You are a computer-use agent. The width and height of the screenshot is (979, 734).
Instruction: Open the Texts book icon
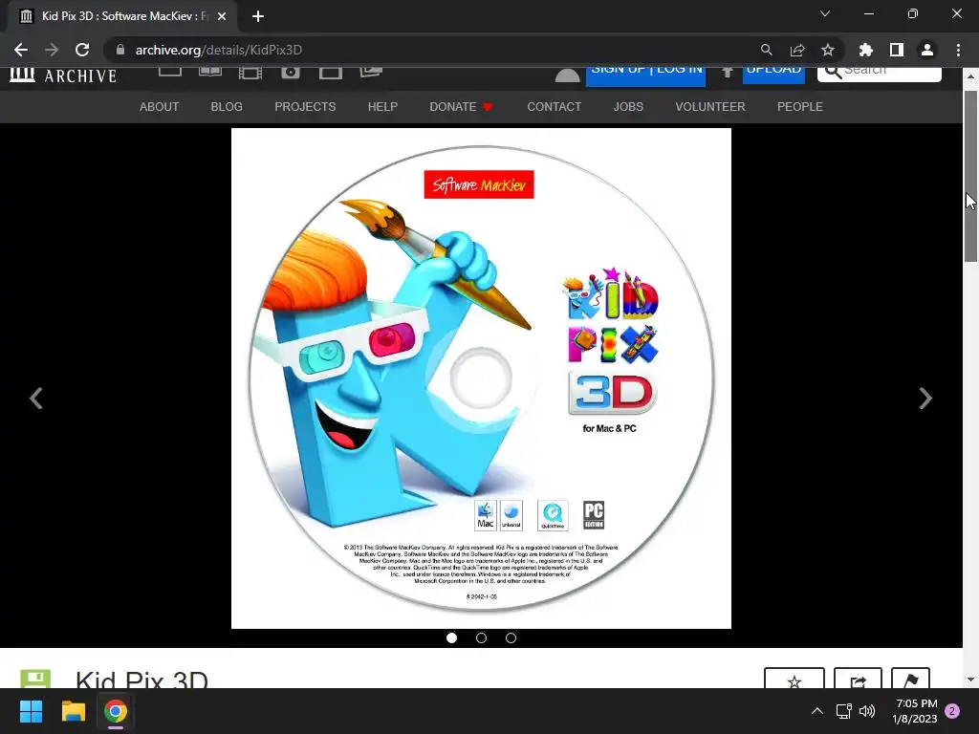pos(210,71)
